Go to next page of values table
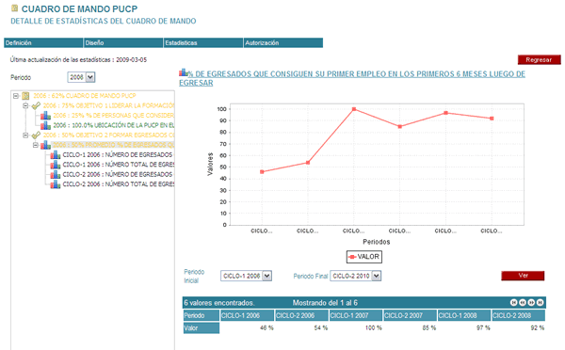This screenshot has width=565, height=350. coord(531,302)
